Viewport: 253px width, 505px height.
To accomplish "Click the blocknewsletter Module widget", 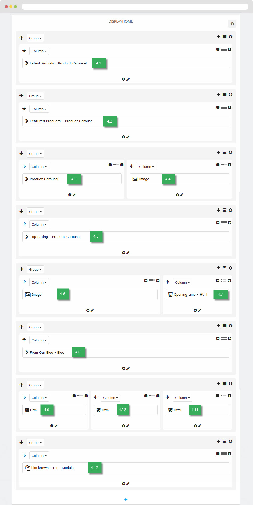I will [x=52, y=468].
